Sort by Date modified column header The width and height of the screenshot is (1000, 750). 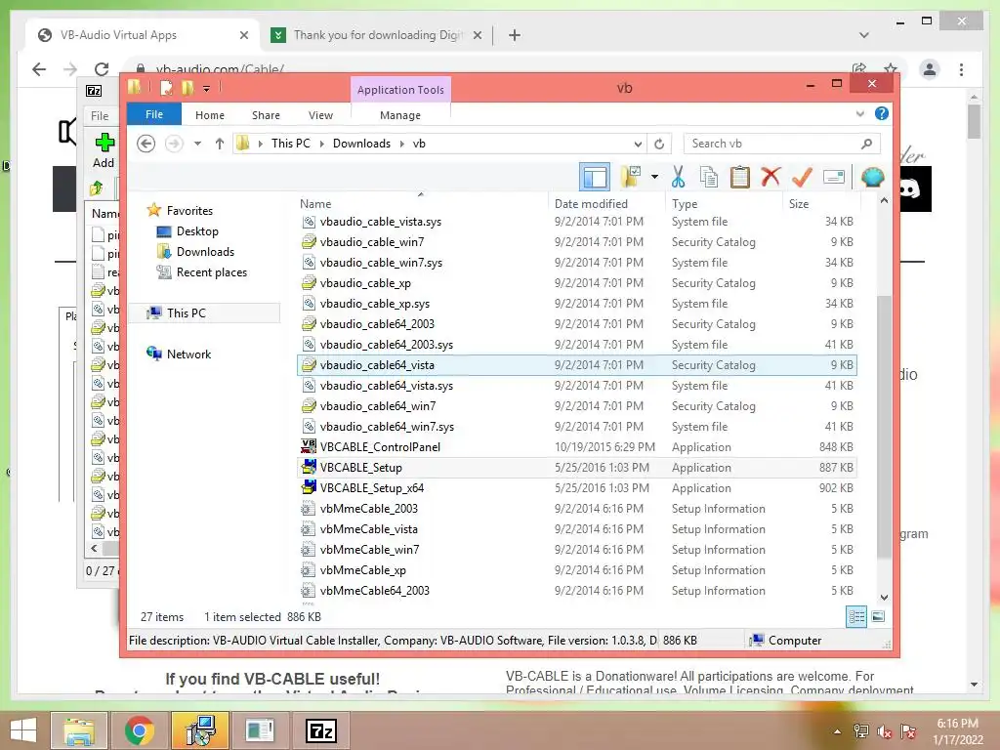(605, 203)
